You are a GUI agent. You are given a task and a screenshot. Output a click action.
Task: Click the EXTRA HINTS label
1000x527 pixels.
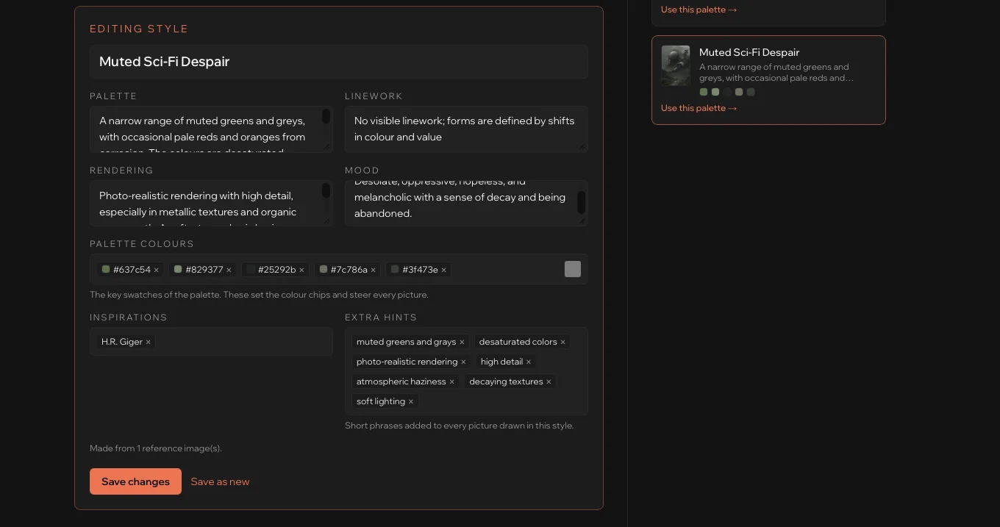[381, 318]
